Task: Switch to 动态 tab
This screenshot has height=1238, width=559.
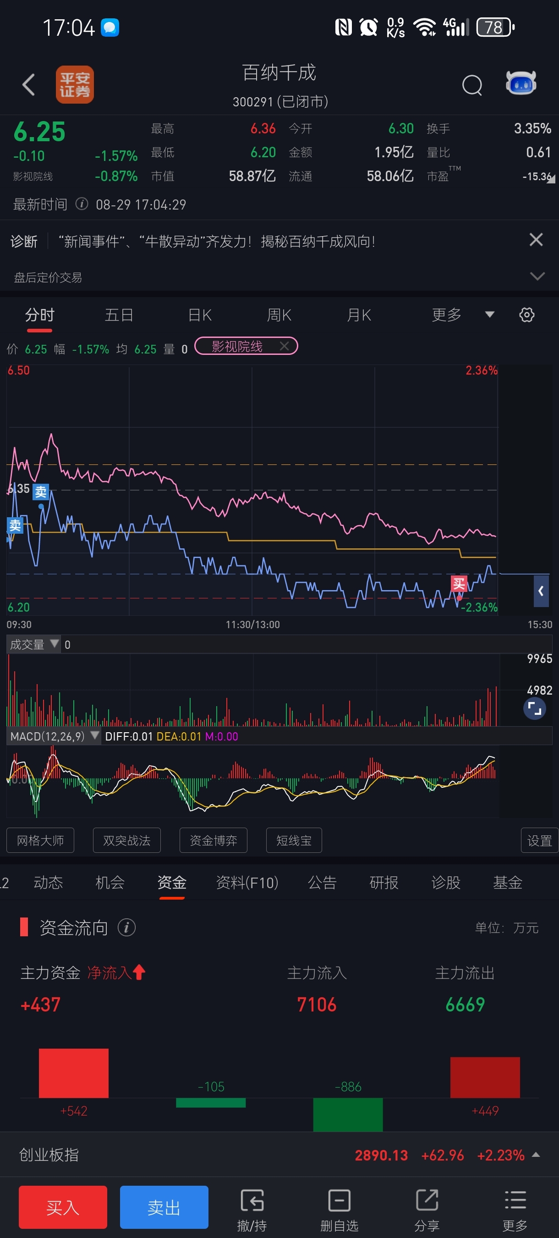Action: click(48, 883)
